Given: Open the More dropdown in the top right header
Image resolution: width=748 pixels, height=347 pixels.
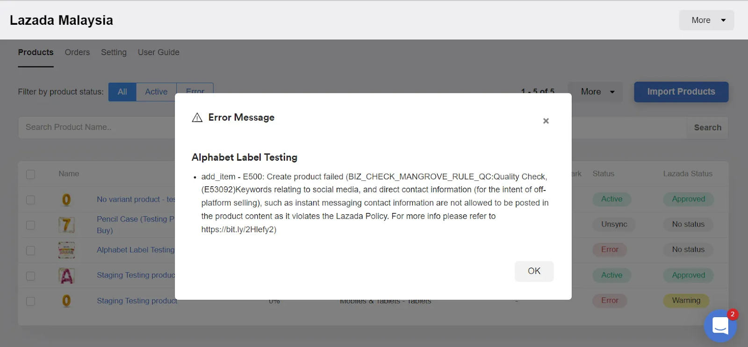Looking at the screenshot, I should coord(705,20).
